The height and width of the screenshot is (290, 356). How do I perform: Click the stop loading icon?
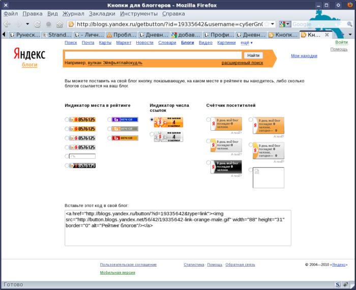click(48, 24)
